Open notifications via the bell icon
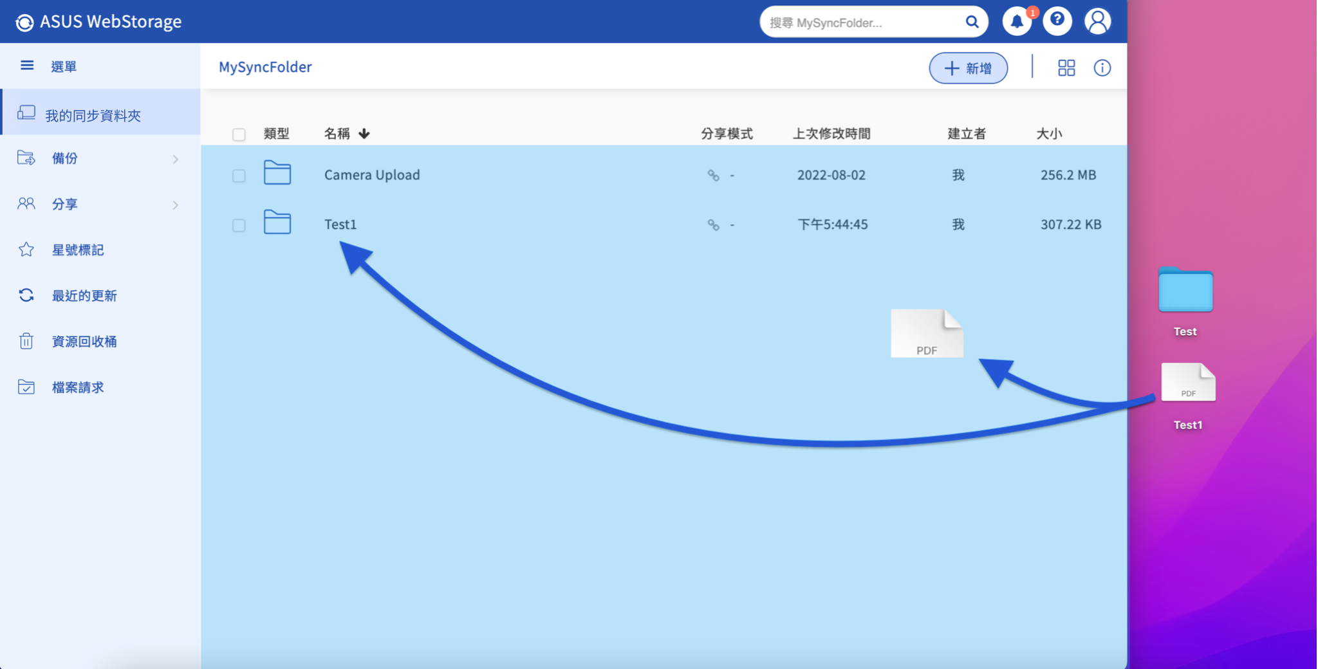1318x669 pixels. click(x=1016, y=21)
